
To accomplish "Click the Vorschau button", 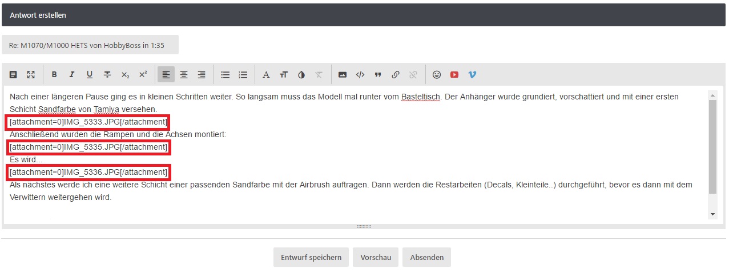I will [x=375, y=257].
